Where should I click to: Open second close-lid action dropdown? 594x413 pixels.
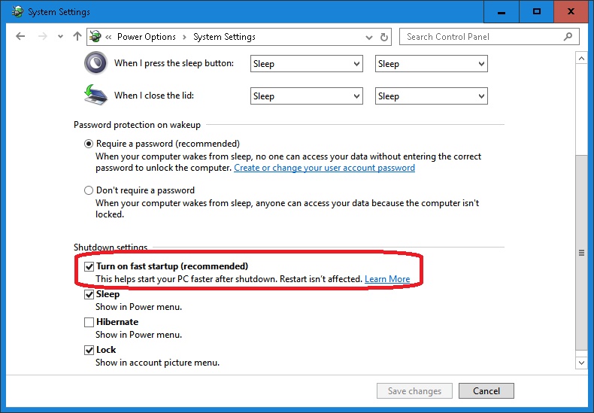tap(431, 96)
